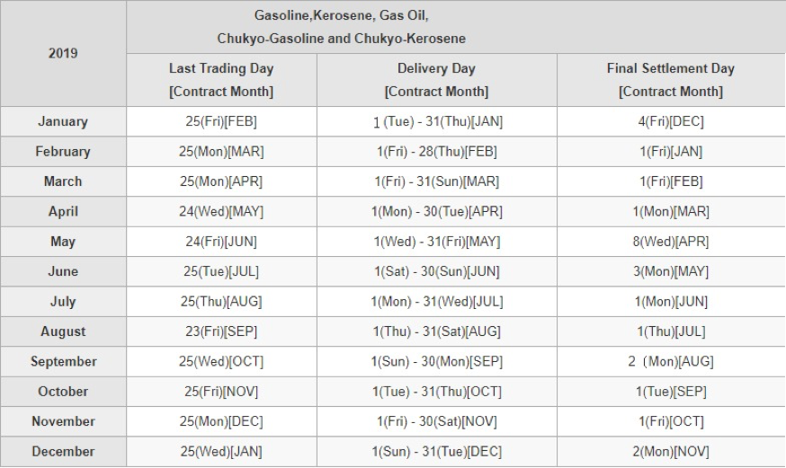786x468 pixels.
Task: Click the 2019 year header cell
Action: [63, 53]
